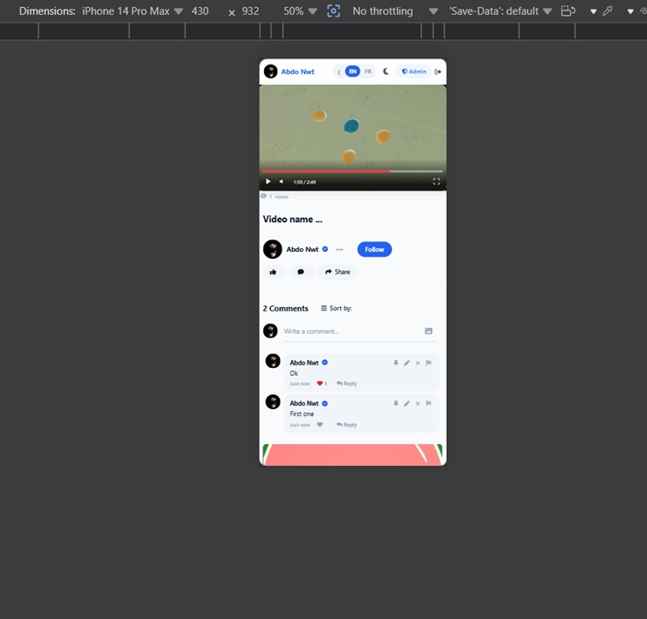Image resolution: width=647 pixels, height=619 pixels.
Task: Click the comment bubble button
Action: click(301, 272)
